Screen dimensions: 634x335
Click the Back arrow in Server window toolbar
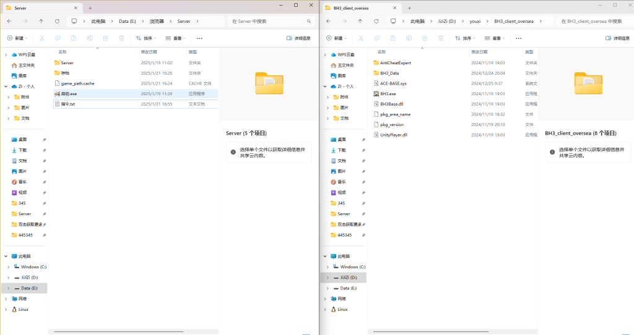click(9, 21)
